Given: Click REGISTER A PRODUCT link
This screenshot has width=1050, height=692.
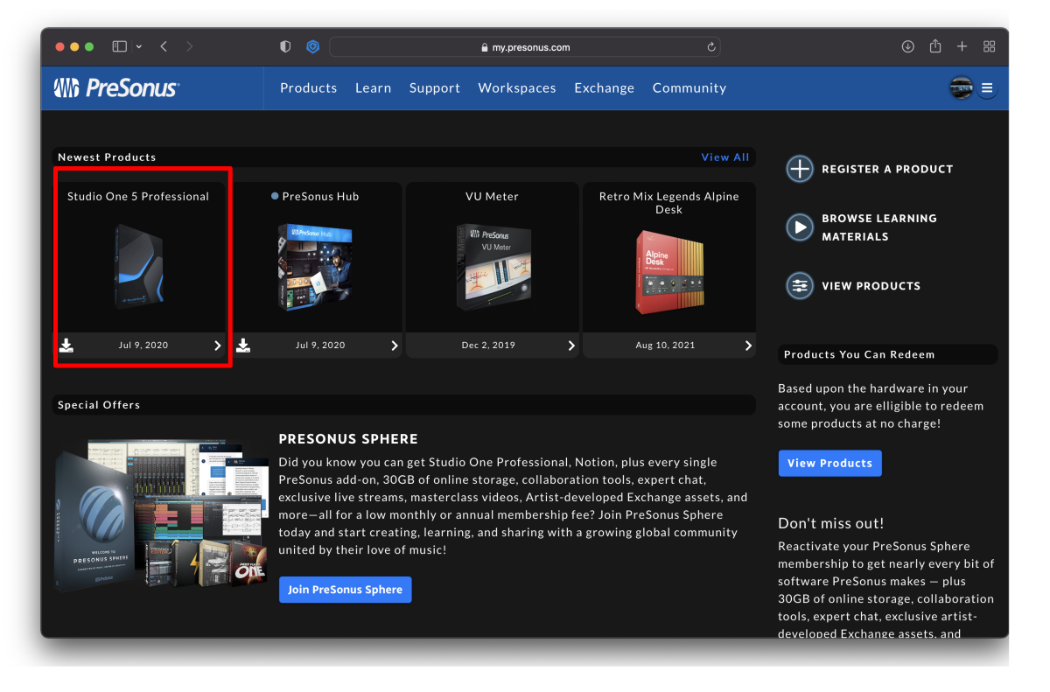Looking at the screenshot, I should (x=887, y=169).
